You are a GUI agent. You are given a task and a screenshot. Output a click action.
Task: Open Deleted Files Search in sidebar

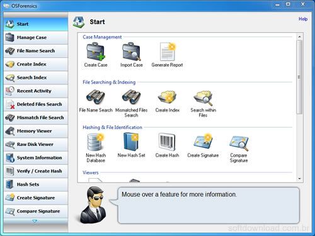pyautogui.click(x=36, y=104)
